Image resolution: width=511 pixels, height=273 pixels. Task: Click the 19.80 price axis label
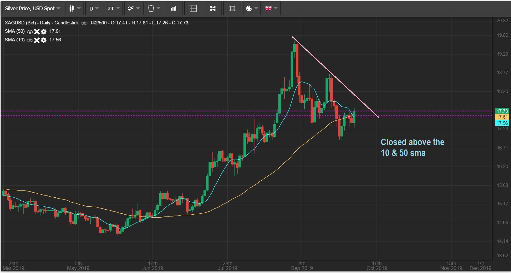502,35
